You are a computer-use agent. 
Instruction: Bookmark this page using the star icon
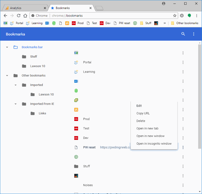174,16
